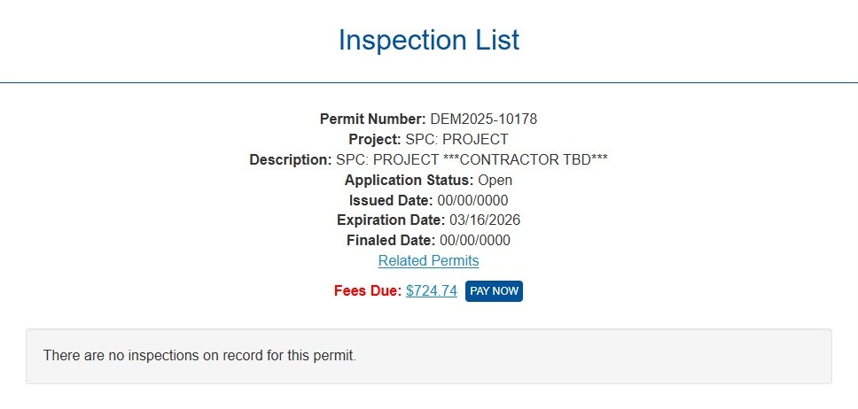The width and height of the screenshot is (858, 409).
Task: Click the Project field label
Action: click(375, 139)
